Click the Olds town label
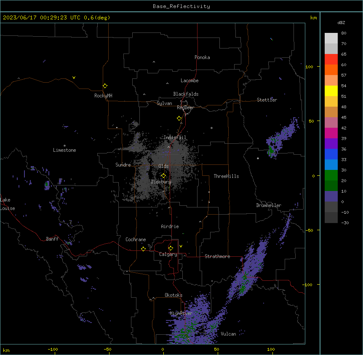This screenshot has height=355, width=363. (x=163, y=166)
